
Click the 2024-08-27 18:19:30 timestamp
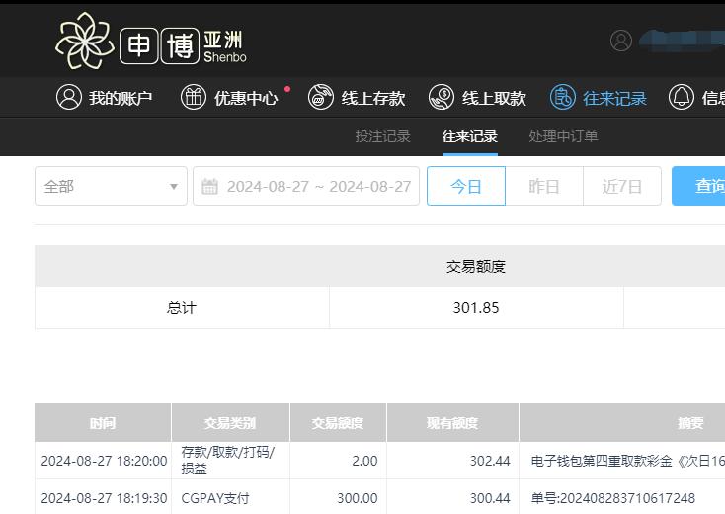coord(104,498)
